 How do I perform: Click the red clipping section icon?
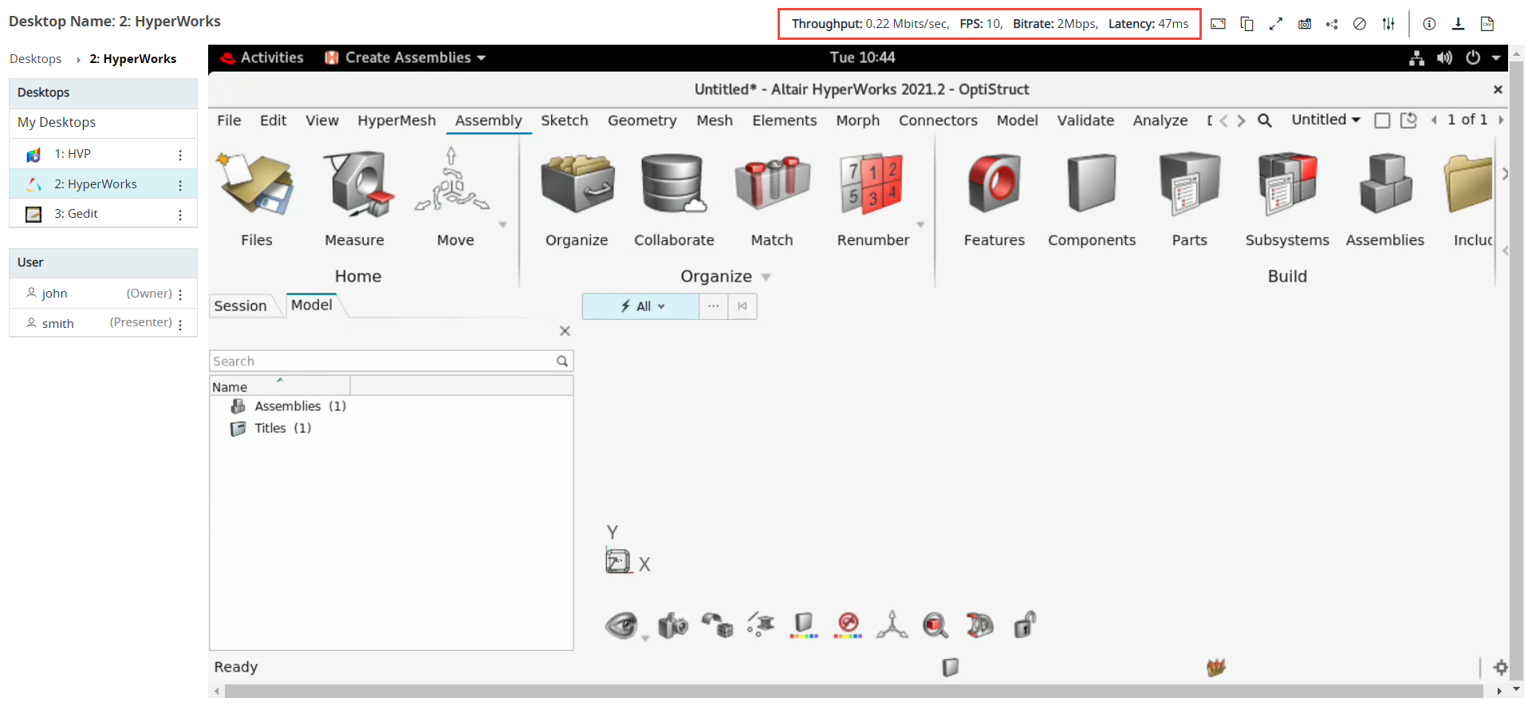point(980,625)
